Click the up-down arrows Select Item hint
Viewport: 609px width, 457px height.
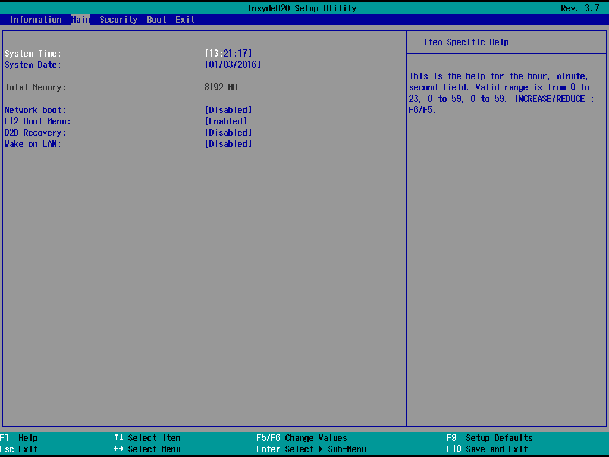coord(147,438)
